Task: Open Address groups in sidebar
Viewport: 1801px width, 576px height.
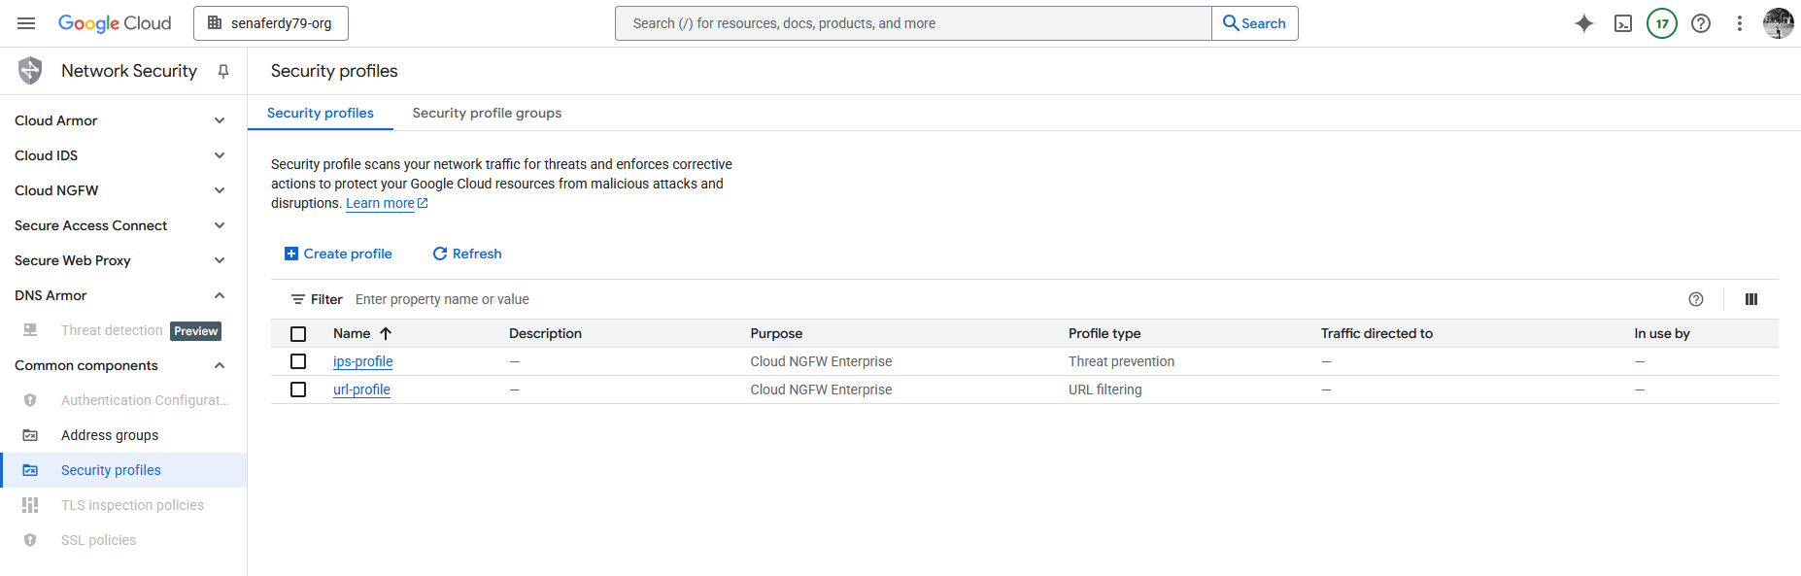Action: (110, 435)
